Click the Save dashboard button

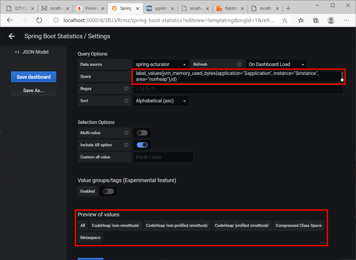[x=34, y=77]
